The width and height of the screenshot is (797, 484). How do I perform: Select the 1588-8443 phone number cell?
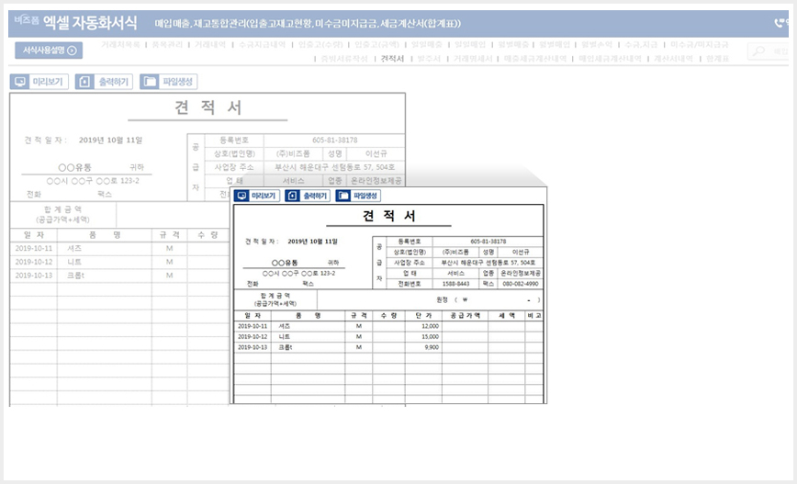(x=455, y=284)
